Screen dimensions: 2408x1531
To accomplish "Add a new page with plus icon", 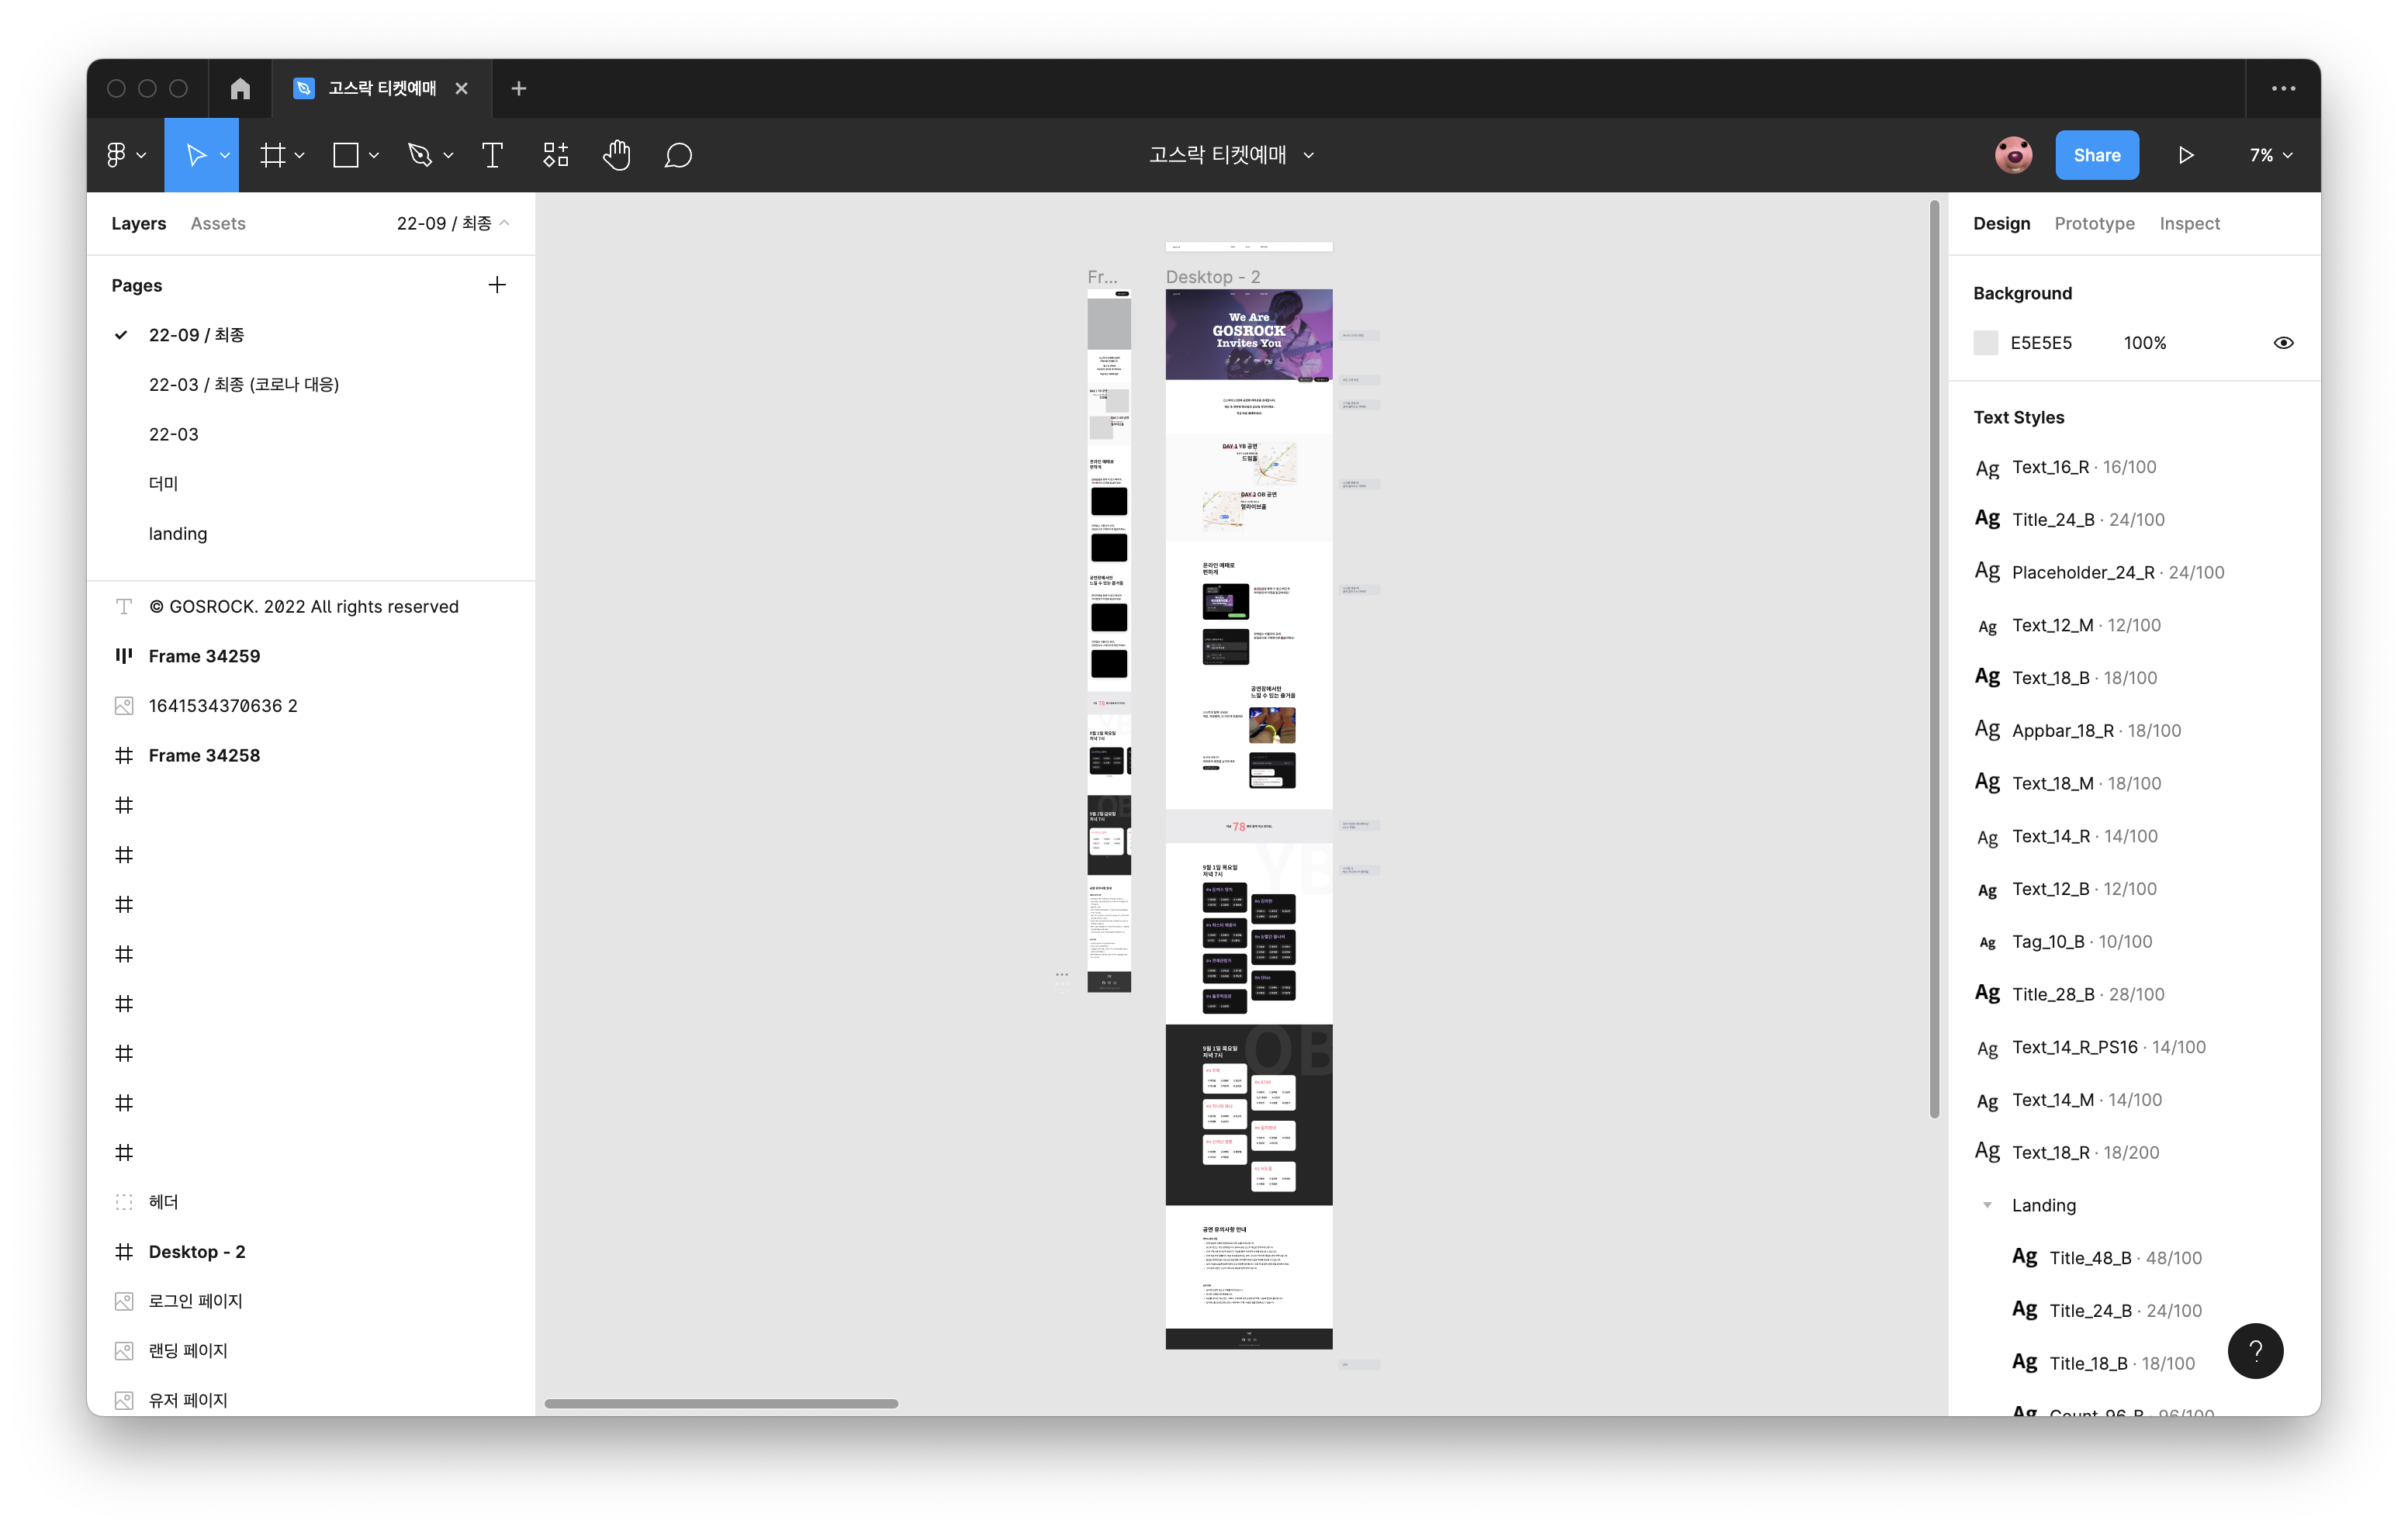I will point(497,285).
